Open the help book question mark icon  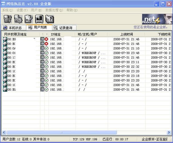point(50,19)
